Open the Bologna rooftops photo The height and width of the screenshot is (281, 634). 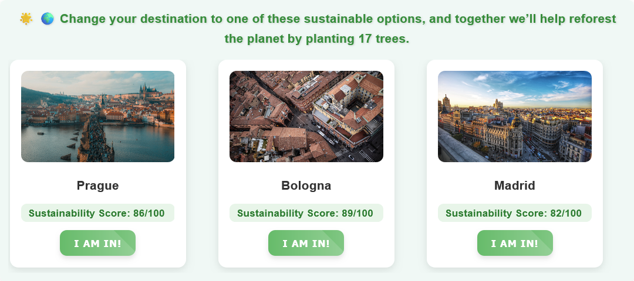306,116
